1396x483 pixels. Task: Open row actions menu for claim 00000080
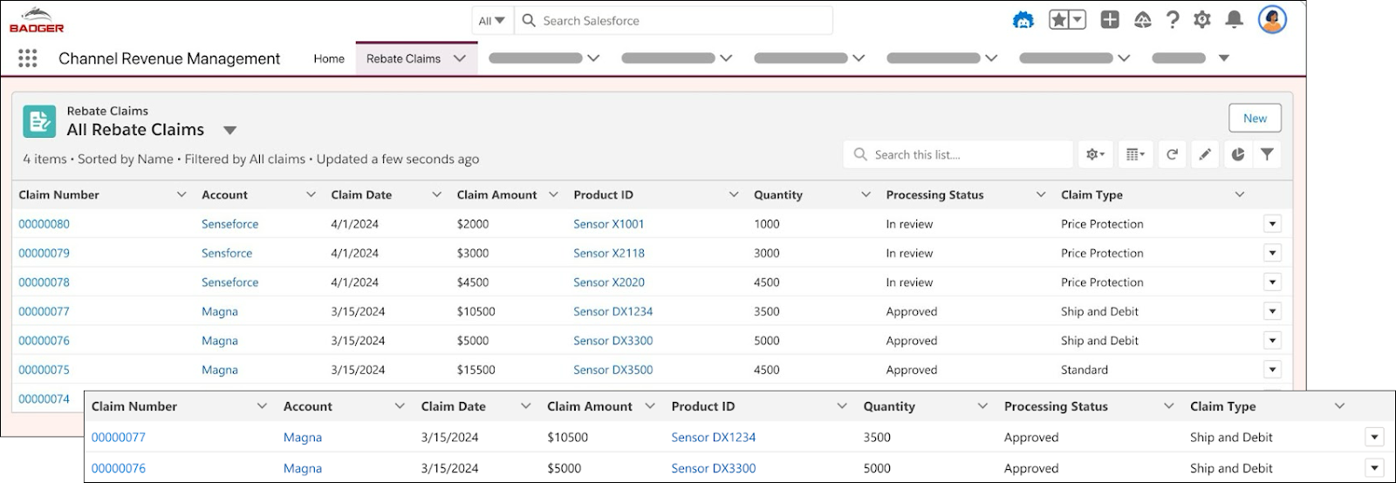click(1272, 224)
